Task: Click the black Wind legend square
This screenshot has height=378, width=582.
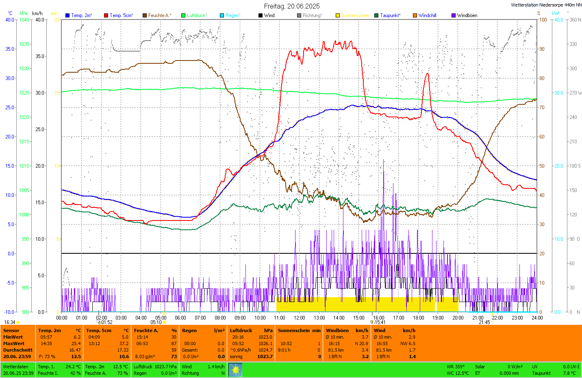Action: (261, 15)
